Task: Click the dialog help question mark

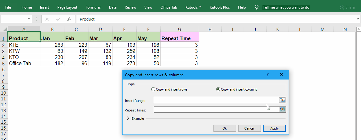Action: [x=268, y=75]
